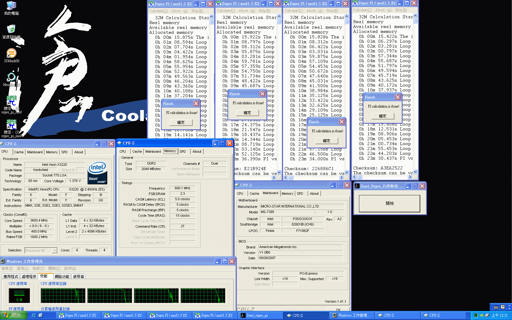Open Calculate(C) menu in rightmost Super PI window
This screenshot has height=320, width=512.
tap(362, 10)
